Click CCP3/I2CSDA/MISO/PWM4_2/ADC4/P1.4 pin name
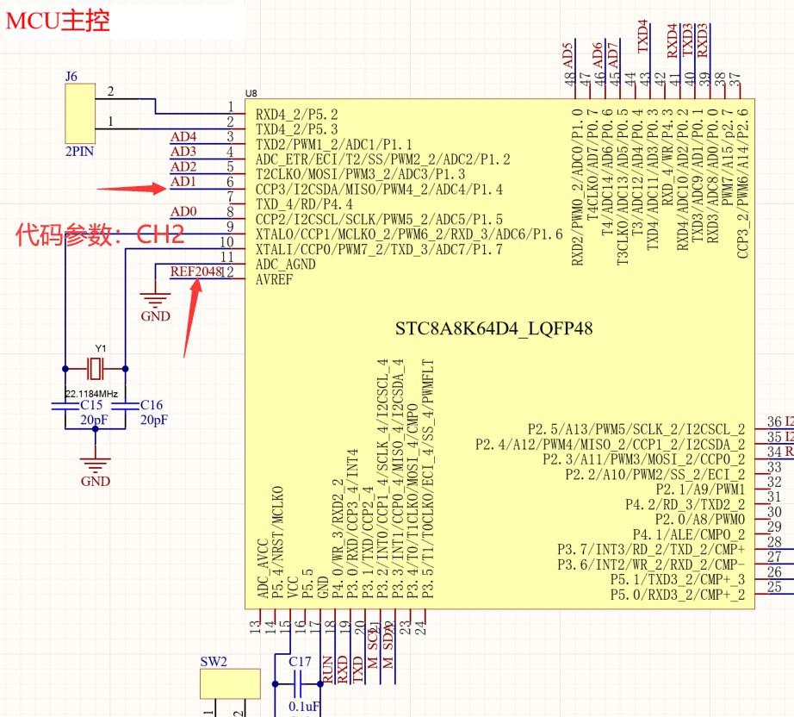 pos(379,190)
